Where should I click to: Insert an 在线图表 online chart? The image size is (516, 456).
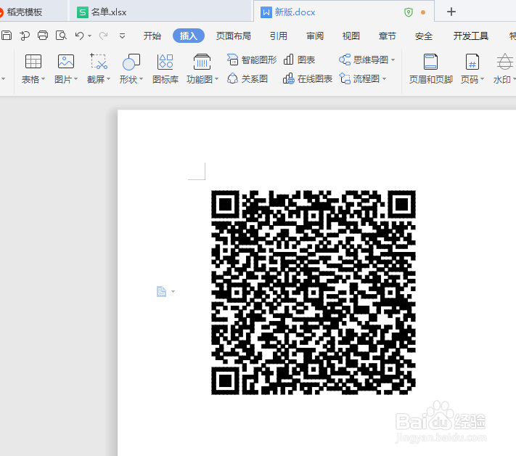308,79
